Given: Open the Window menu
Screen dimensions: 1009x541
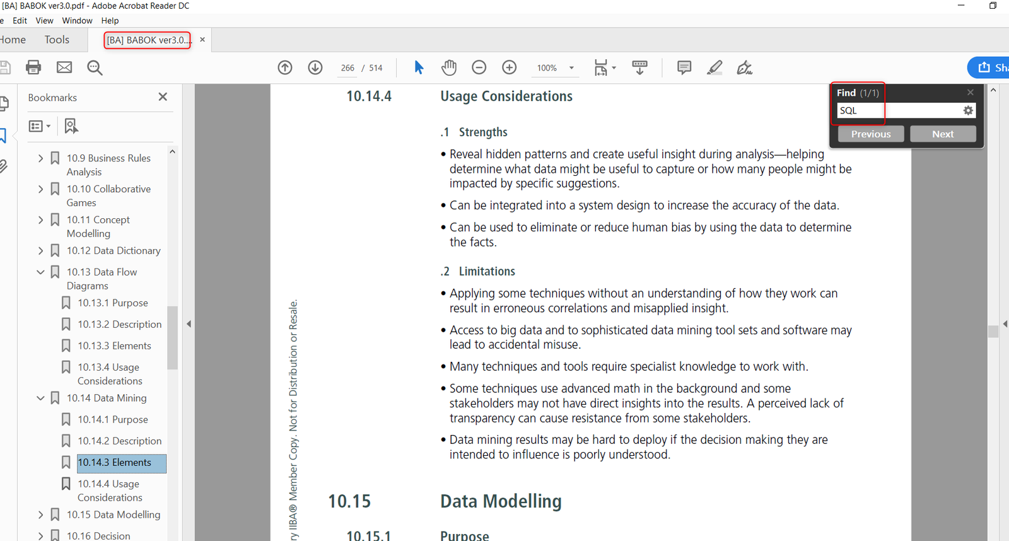Looking at the screenshot, I should (77, 21).
